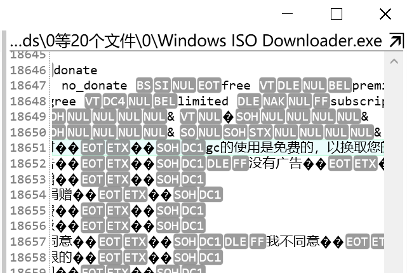Screen dimensions: 407x273
Task: Click the text 我不同意 on line 18657
Action: 293,242
